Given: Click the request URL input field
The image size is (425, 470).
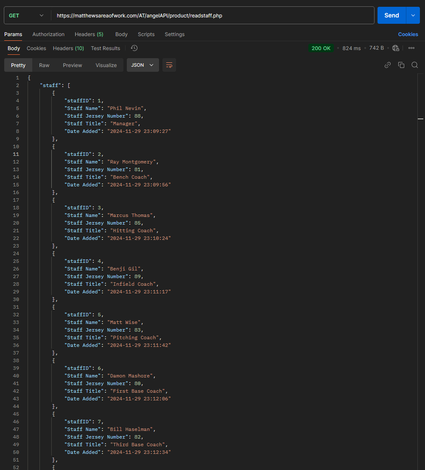Looking at the screenshot, I should click(x=212, y=15).
